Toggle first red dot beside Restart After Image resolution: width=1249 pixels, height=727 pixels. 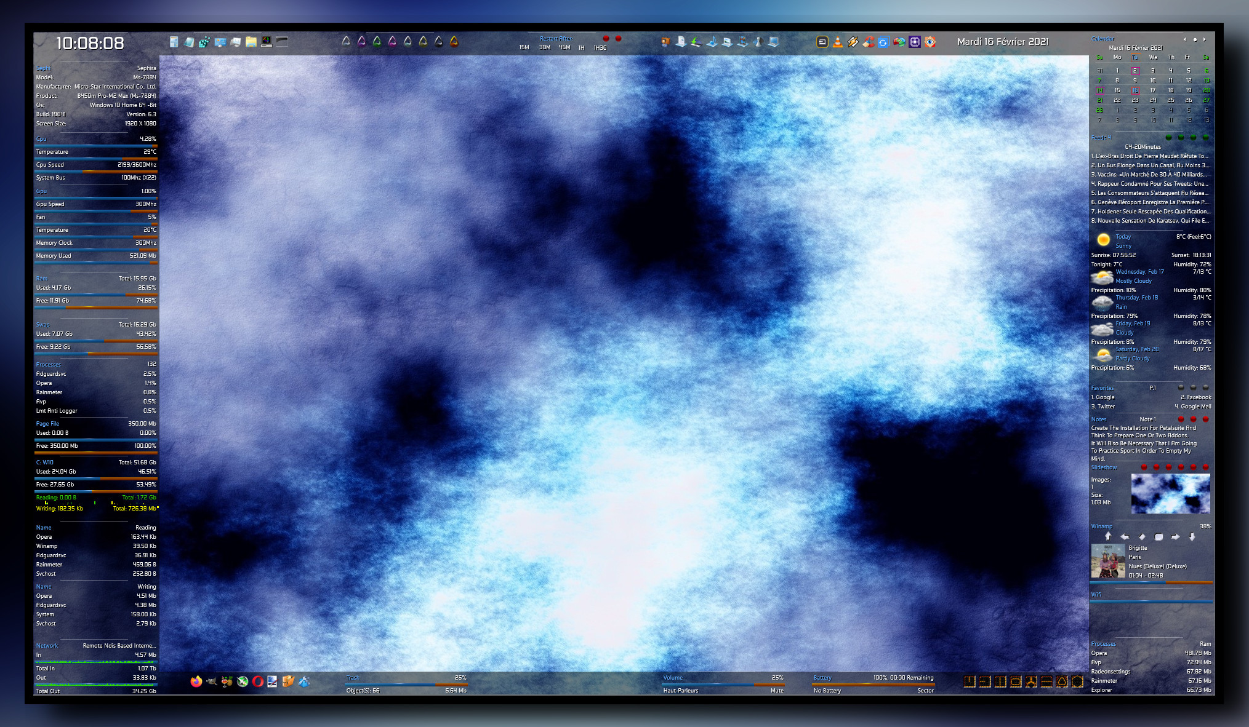606,39
